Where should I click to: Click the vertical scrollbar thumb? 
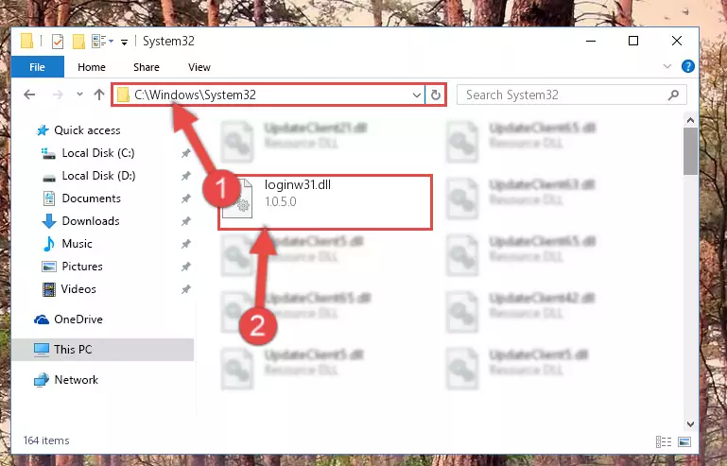(x=690, y=151)
